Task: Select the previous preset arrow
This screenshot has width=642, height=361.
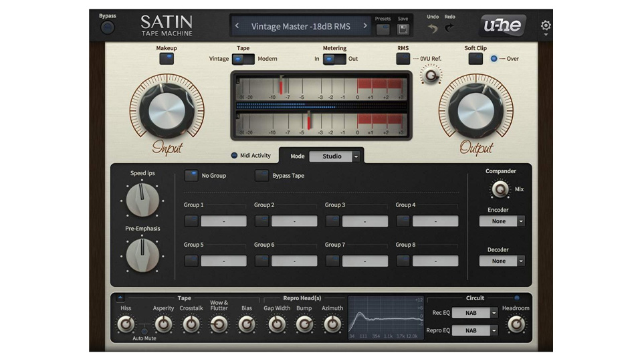Action: coord(237,27)
